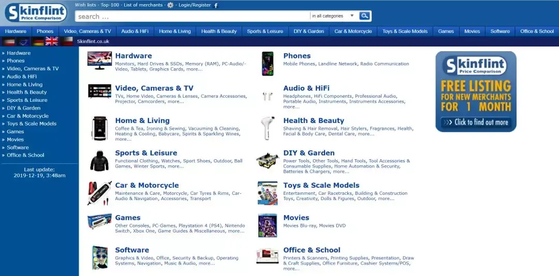Open the Skinflint.co.uk link
Image resolution: width=559 pixels, height=276 pixels.
click(93, 41)
